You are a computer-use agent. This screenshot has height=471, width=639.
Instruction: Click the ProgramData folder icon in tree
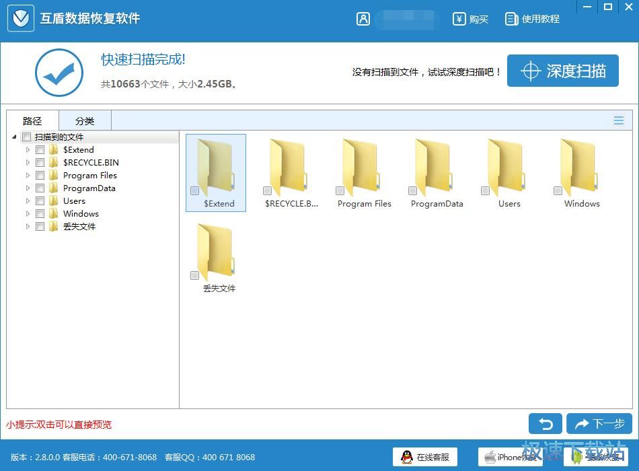(x=53, y=188)
